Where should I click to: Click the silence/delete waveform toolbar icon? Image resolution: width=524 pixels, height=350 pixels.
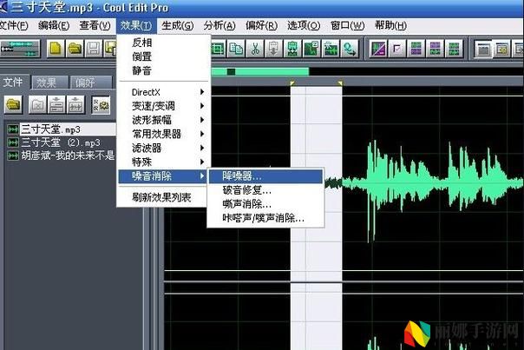(x=331, y=49)
